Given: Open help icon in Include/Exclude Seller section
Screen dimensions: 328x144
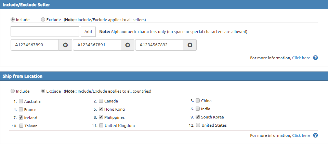Looking at the screenshot, I should click(315, 58).
